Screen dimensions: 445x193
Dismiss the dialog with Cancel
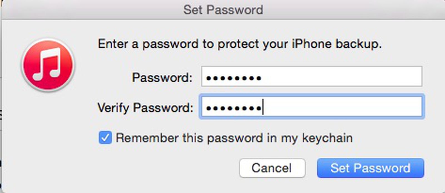click(x=272, y=168)
